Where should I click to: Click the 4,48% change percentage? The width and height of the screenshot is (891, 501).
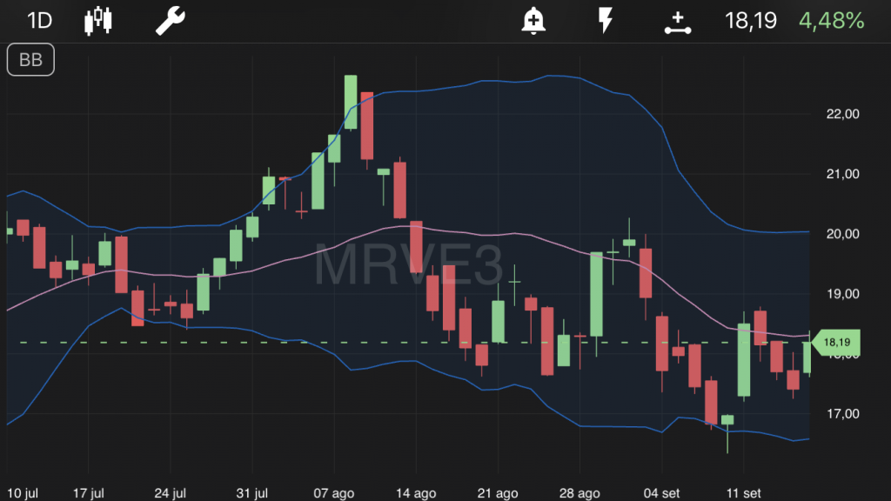click(831, 21)
